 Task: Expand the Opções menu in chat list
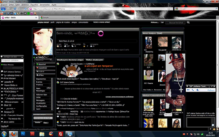pyautogui.click(x=4, y=126)
